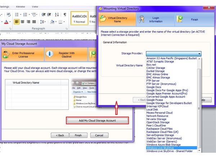This screenshot has width=216, height=156.
Task: Expand the font color dropdown arrow
Action: (x=10, y=22)
